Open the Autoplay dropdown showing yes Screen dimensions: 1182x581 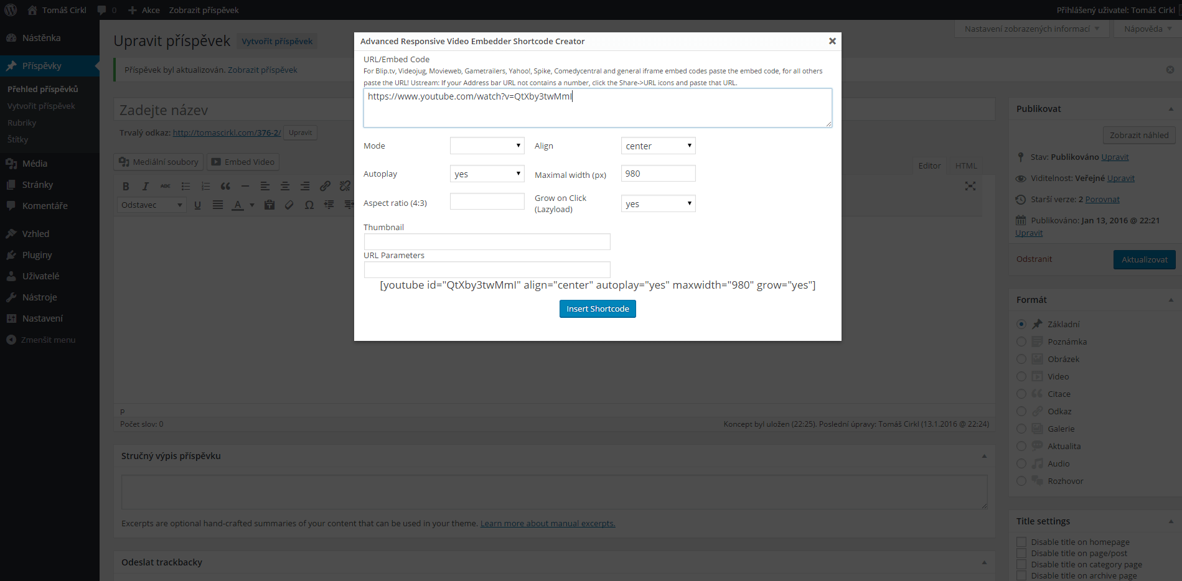pos(487,174)
